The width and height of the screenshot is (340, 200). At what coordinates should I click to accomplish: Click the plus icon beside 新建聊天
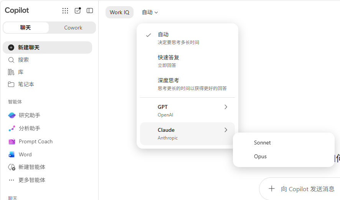11,48
